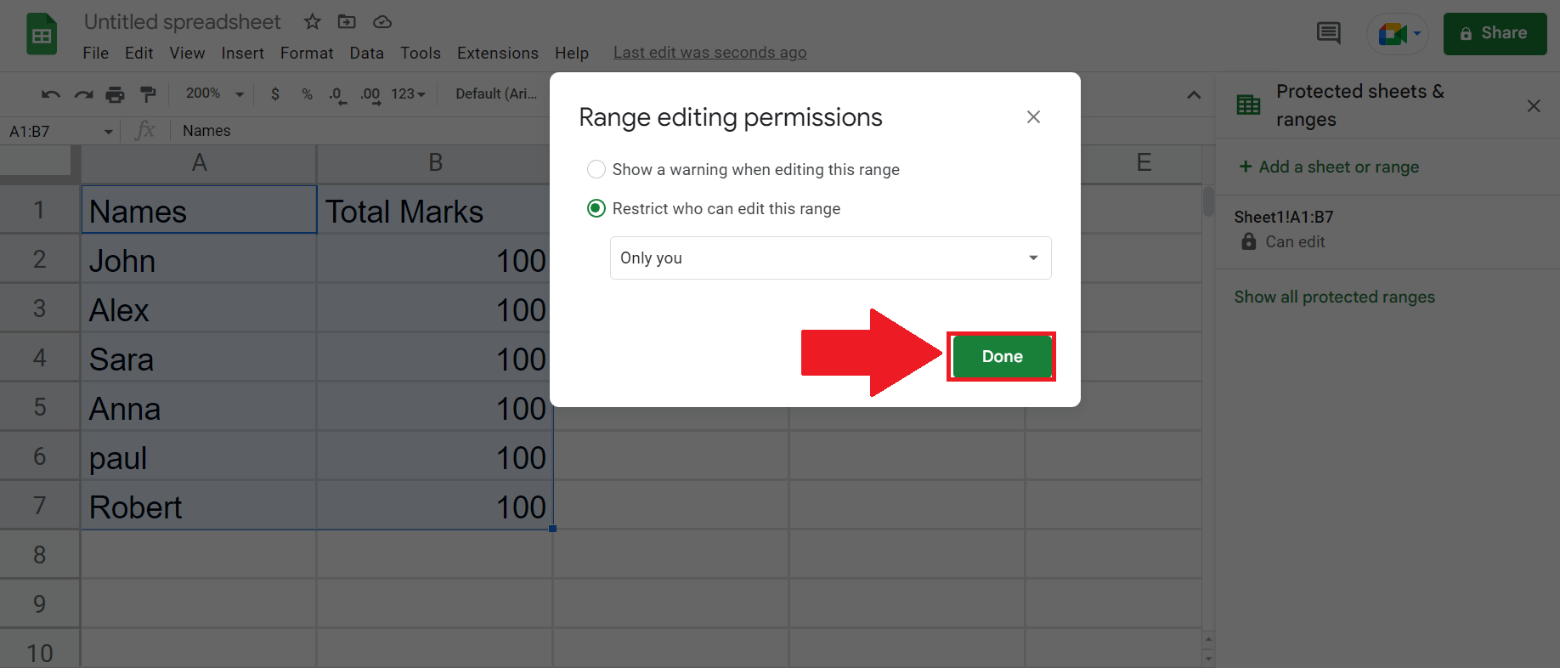
Task: Show all protected ranges
Action: click(1334, 297)
